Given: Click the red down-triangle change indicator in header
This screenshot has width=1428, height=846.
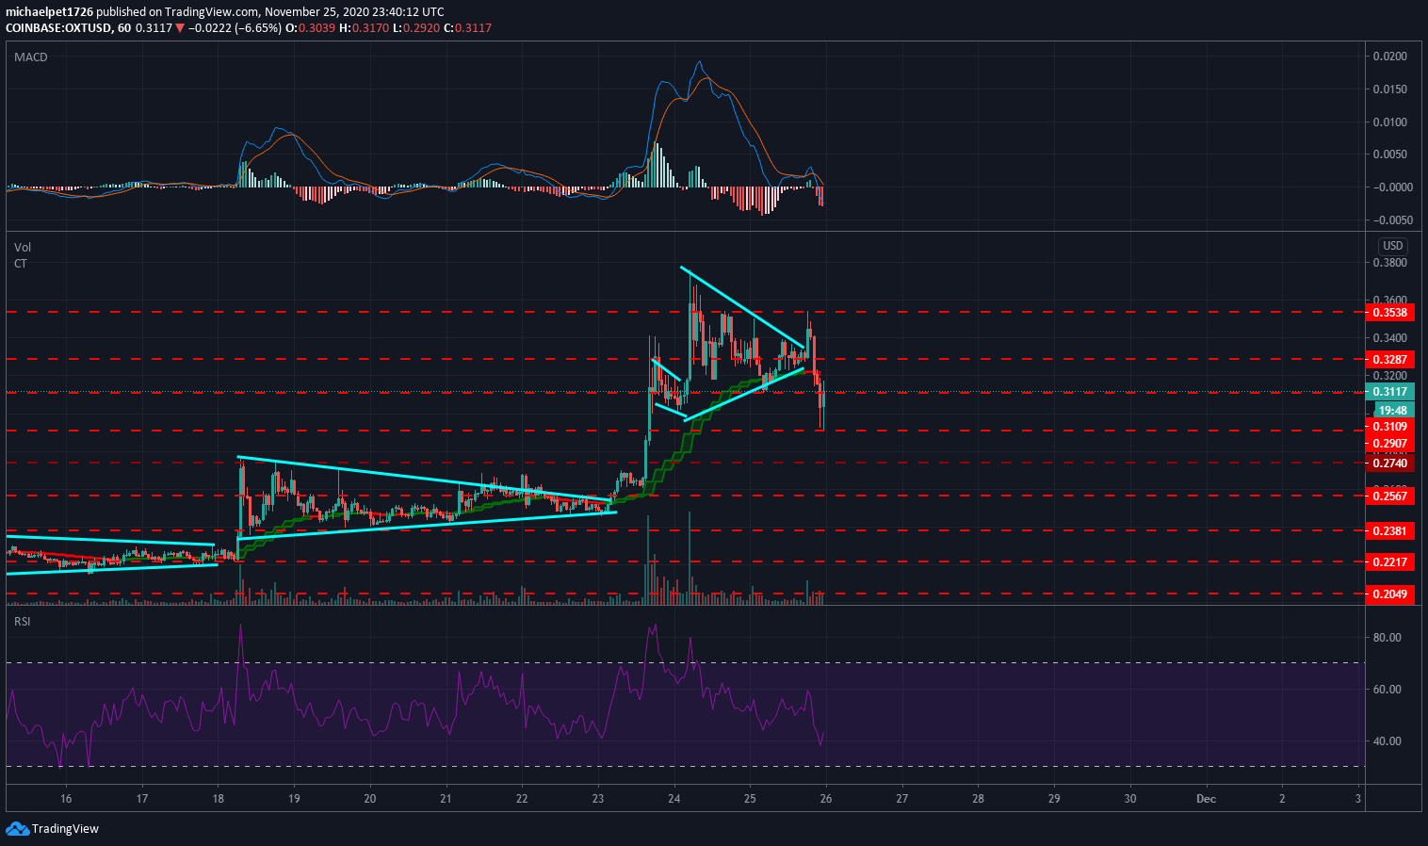Looking at the screenshot, I should click(x=180, y=28).
